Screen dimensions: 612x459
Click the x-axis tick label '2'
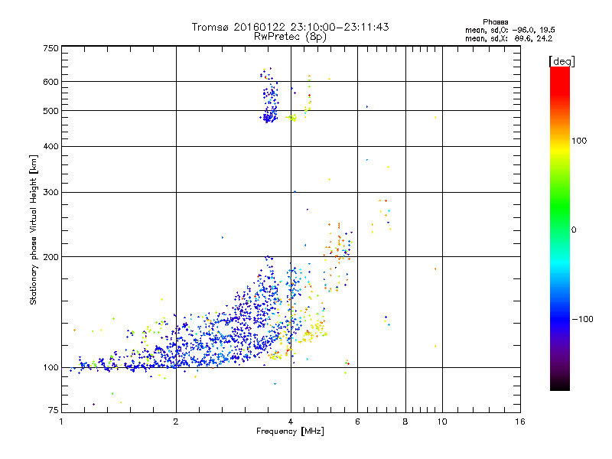click(x=176, y=422)
